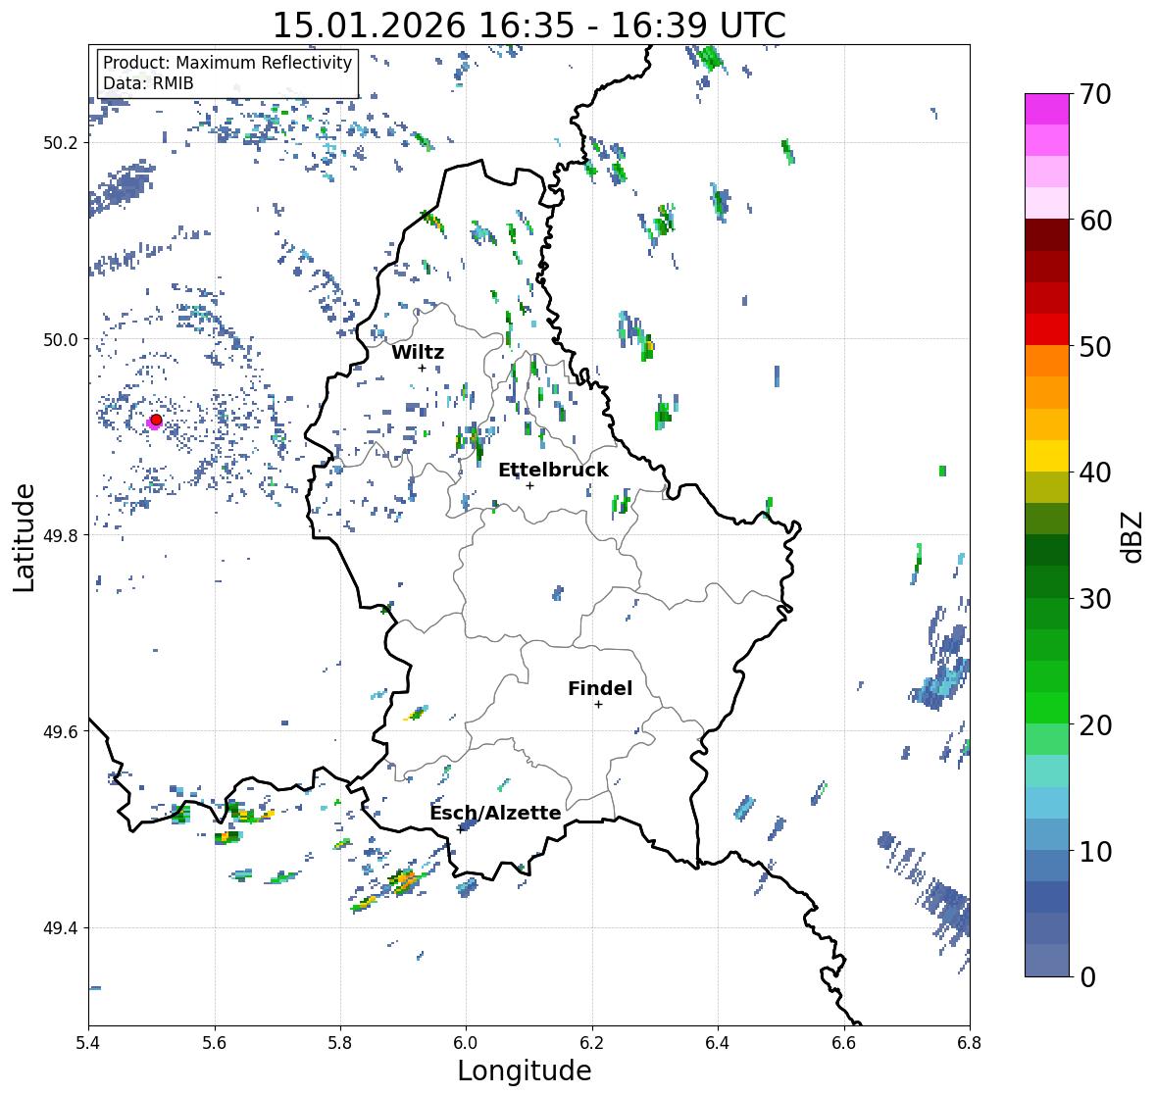Click the 'Latitude' axis label
The image size is (1156, 1095).
point(24,537)
